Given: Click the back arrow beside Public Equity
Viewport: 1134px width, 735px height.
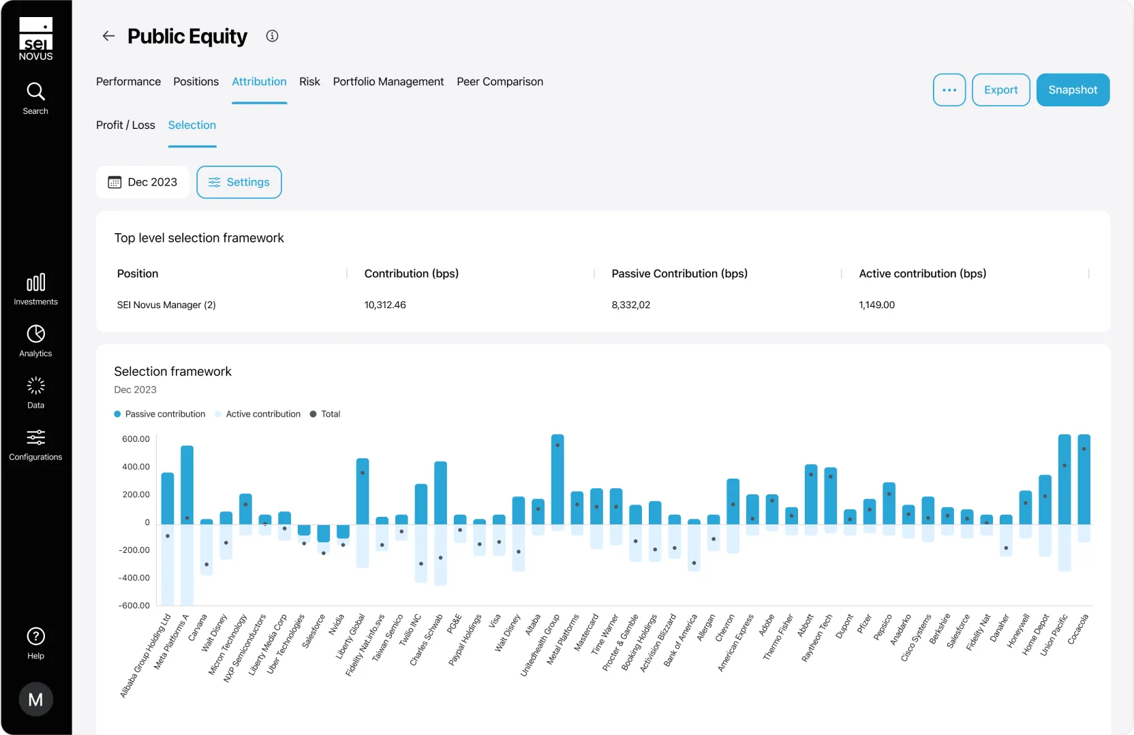Looking at the screenshot, I should coord(108,36).
